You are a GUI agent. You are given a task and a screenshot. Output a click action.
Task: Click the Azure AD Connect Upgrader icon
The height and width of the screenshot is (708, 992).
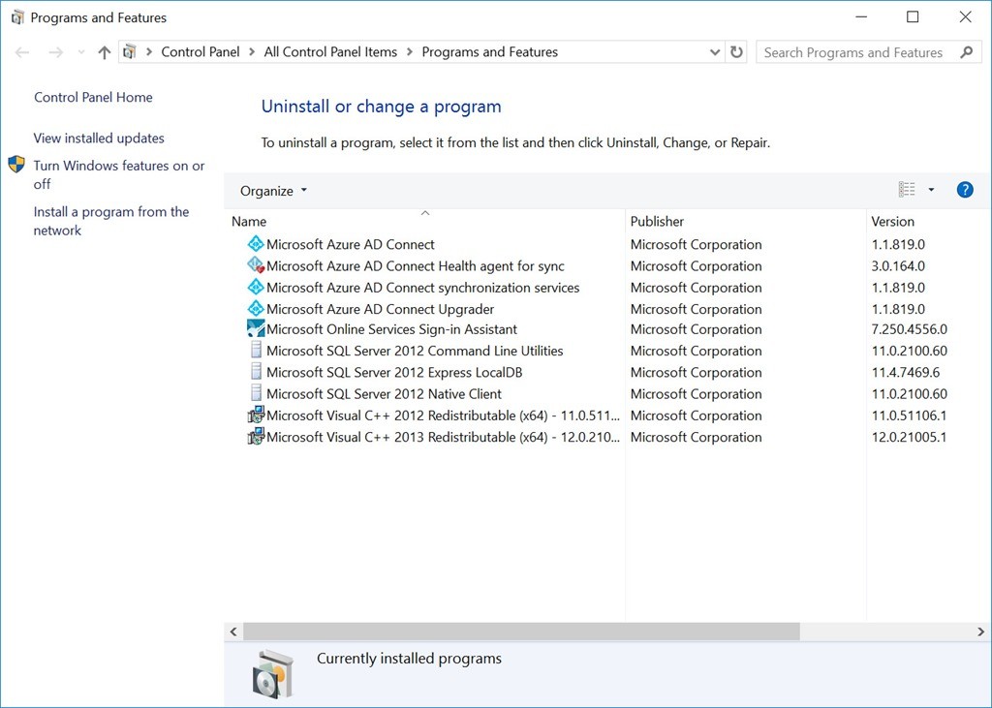256,308
